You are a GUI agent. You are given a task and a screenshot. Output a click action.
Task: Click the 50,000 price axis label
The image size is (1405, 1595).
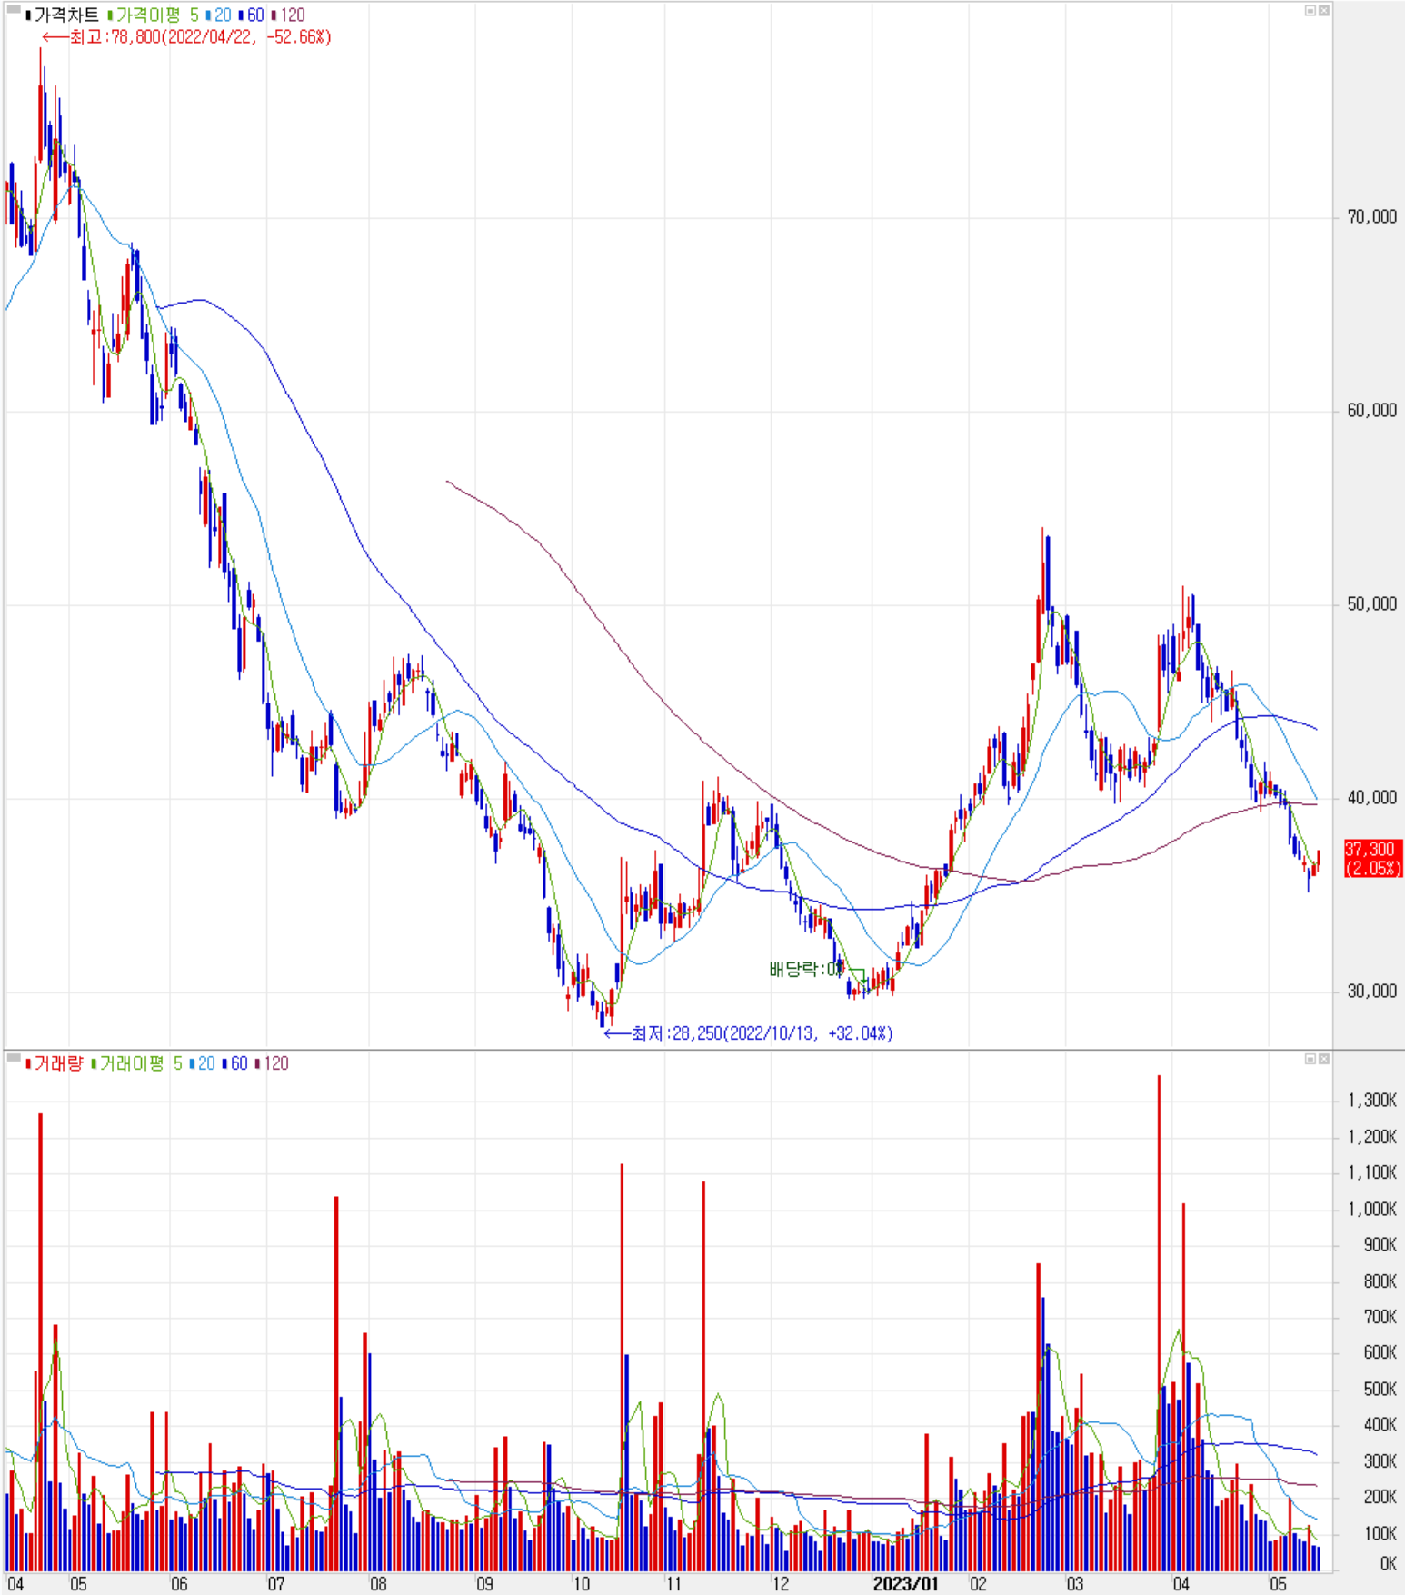[1371, 604]
